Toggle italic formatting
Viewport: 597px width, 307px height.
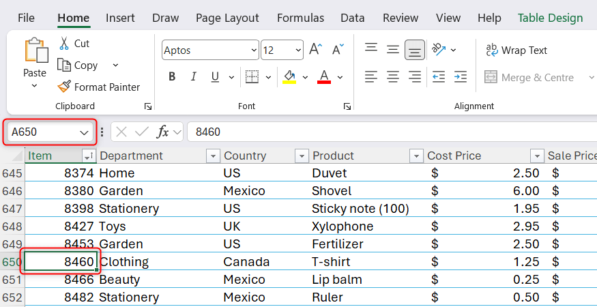[x=193, y=77]
